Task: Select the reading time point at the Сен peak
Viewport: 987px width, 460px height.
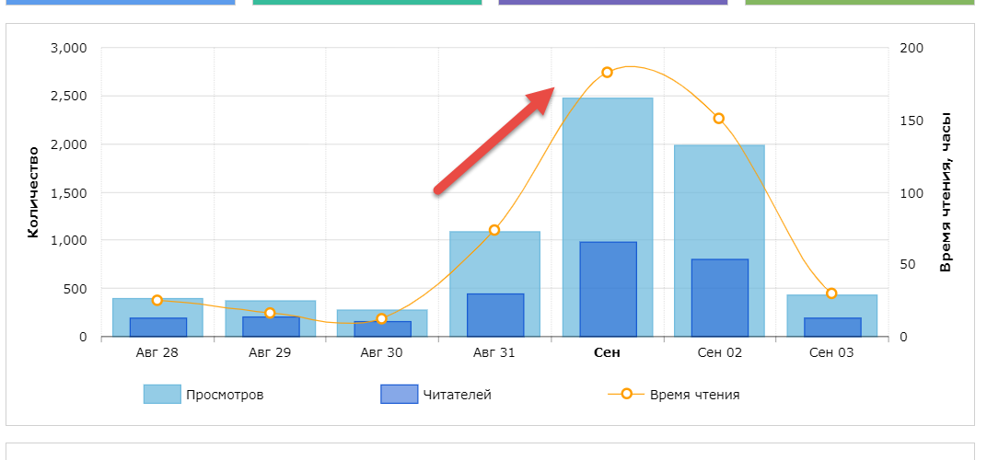Action: point(607,73)
